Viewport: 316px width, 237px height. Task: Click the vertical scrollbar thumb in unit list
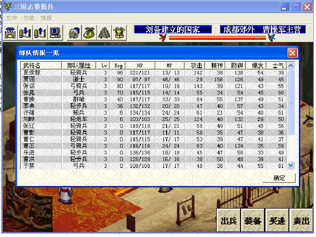click(x=291, y=102)
